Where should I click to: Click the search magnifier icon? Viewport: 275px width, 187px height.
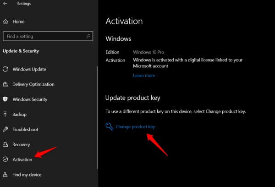[88, 36]
